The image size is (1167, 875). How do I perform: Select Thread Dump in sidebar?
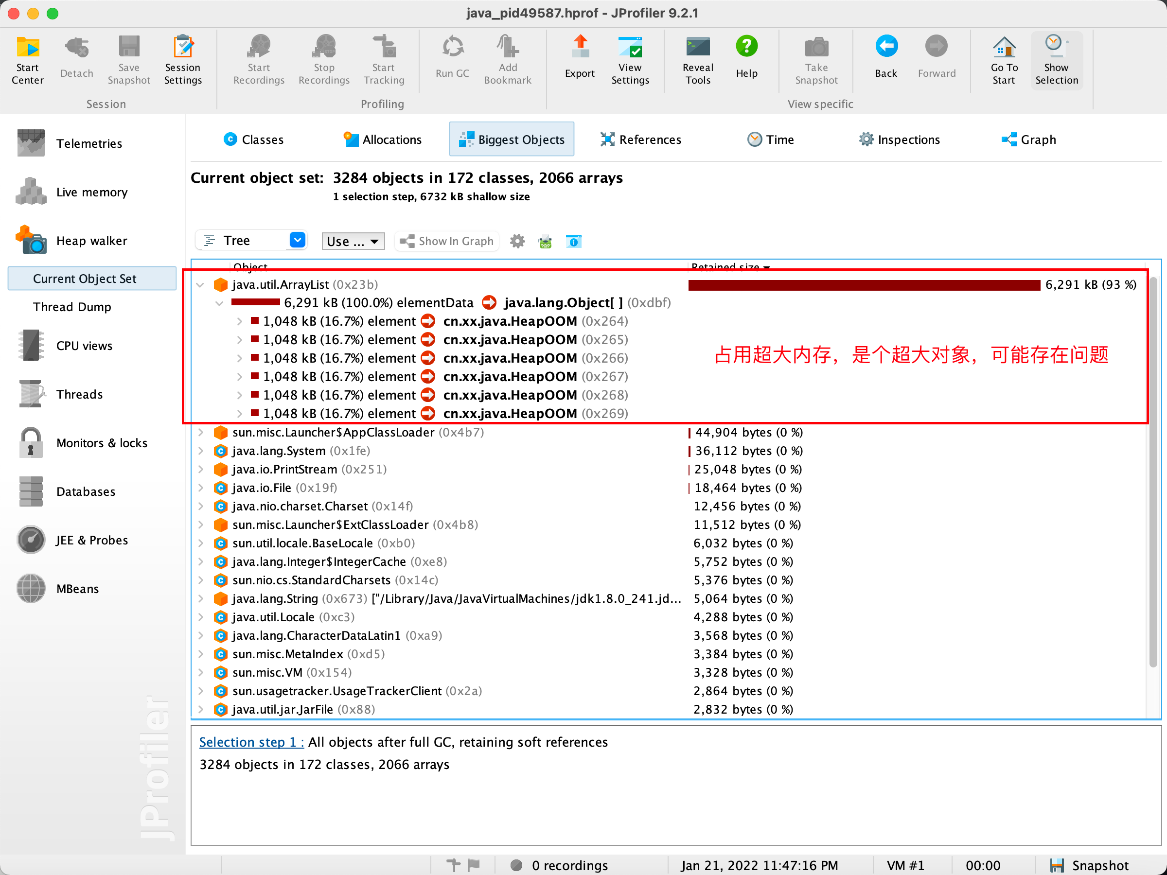tap(72, 307)
